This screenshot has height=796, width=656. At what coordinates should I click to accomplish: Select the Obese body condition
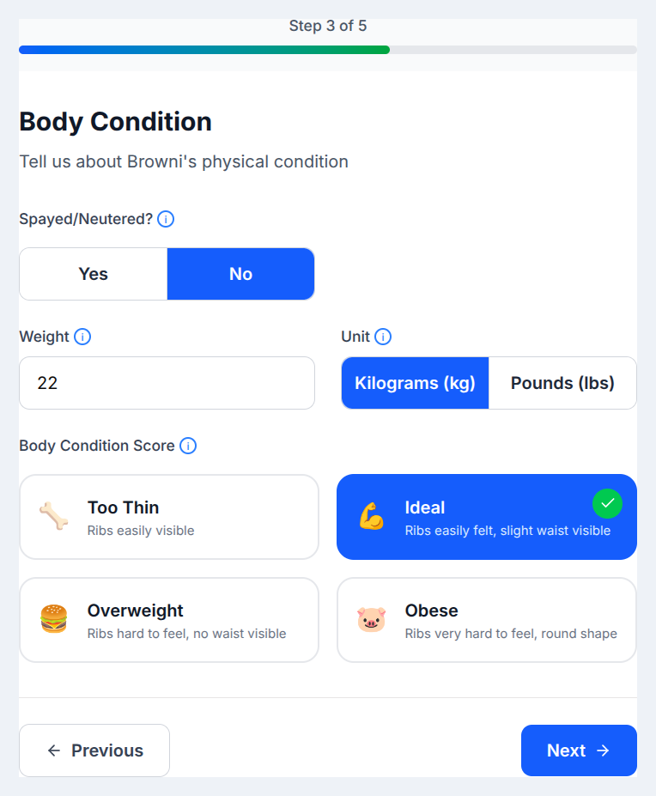tap(486, 619)
